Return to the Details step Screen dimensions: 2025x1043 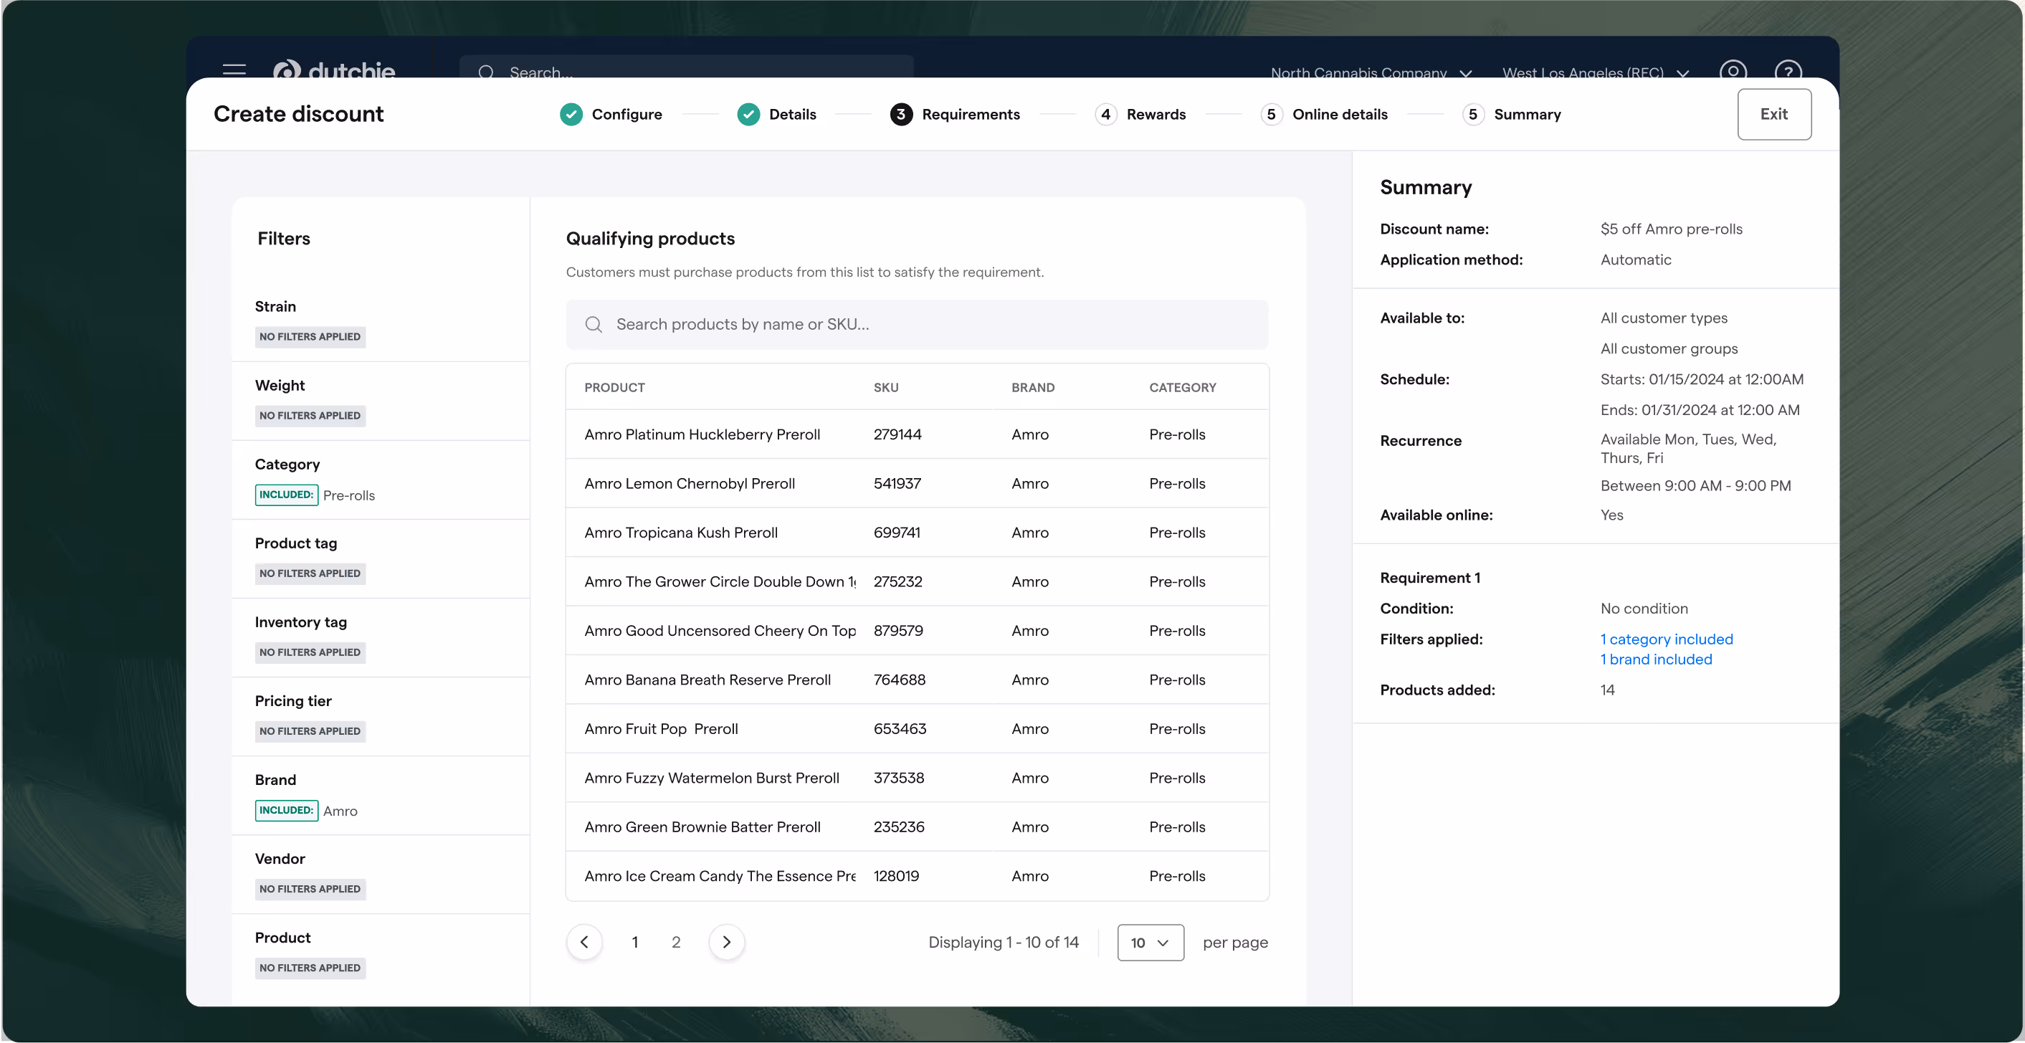tap(791, 115)
